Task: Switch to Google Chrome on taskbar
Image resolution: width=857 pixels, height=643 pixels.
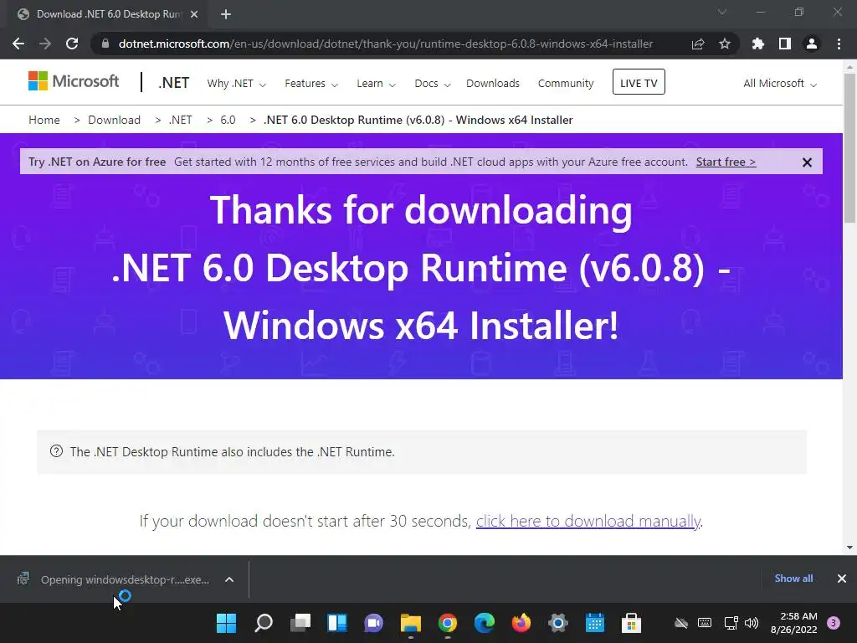Action: (x=448, y=623)
